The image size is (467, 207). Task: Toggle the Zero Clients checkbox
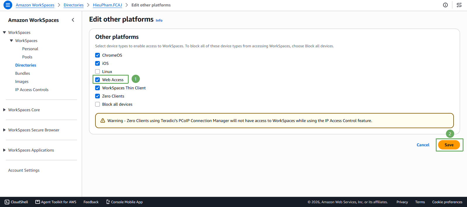tap(97, 96)
